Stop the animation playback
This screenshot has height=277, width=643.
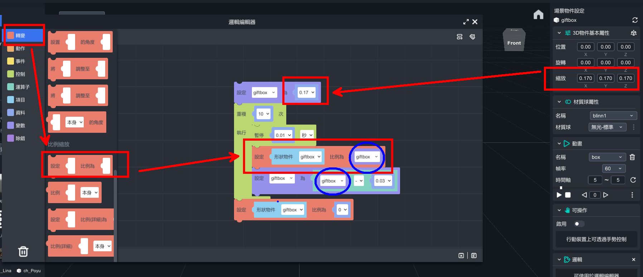568,195
